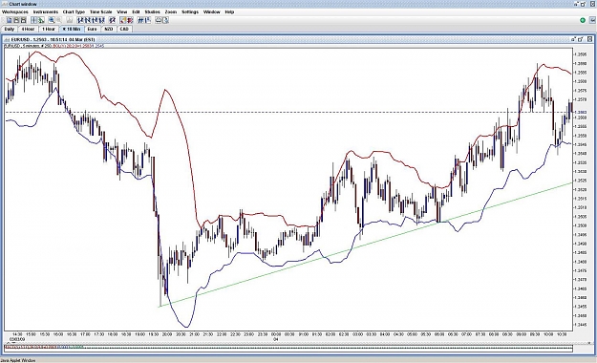Click the first of four blue chart-style icons
This screenshot has width=597, height=363.
(x=81, y=20)
